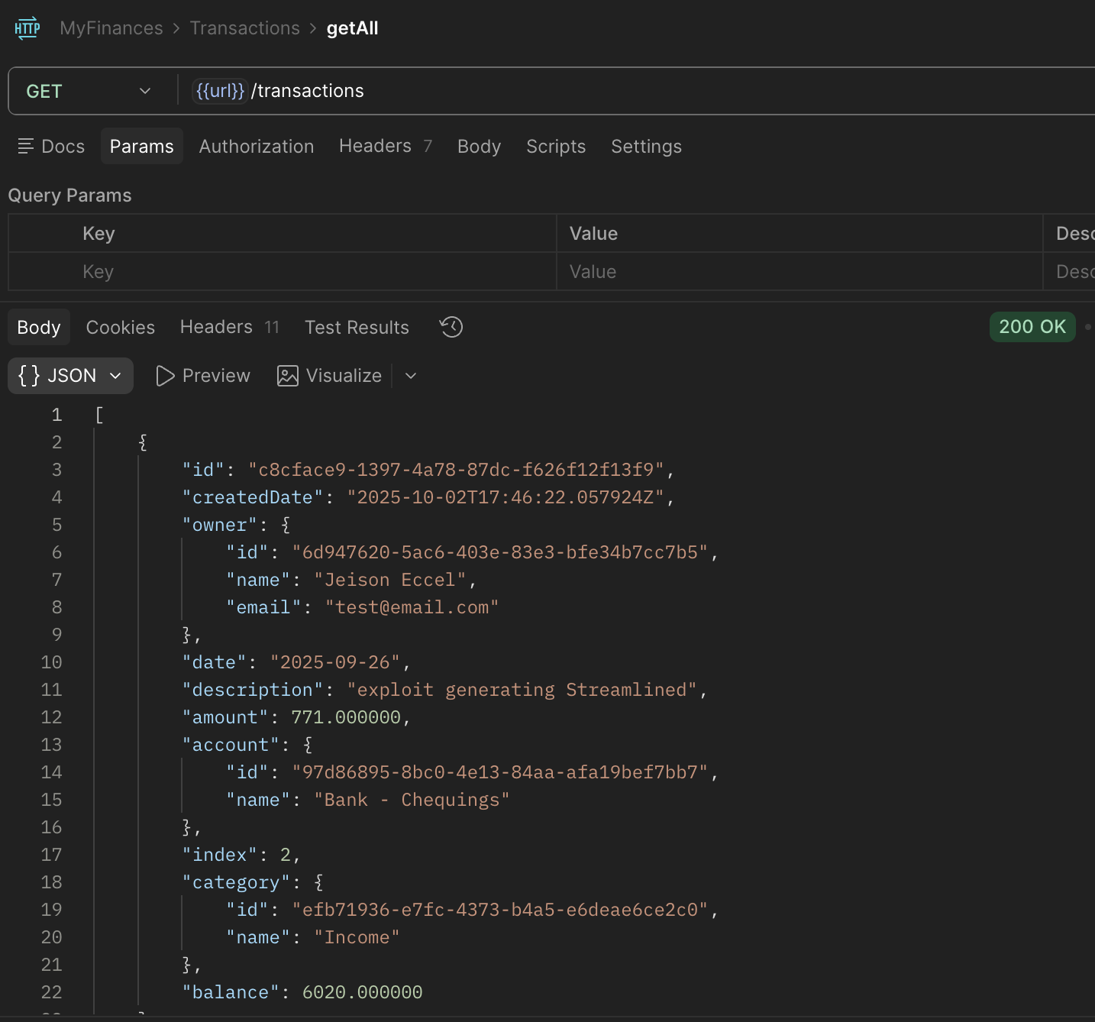Click the Preview play triangle icon
Image resolution: width=1095 pixels, height=1022 pixels.
coord(165,376)
